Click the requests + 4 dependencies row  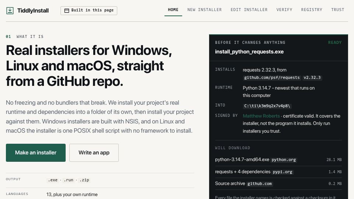pos(278,172)
